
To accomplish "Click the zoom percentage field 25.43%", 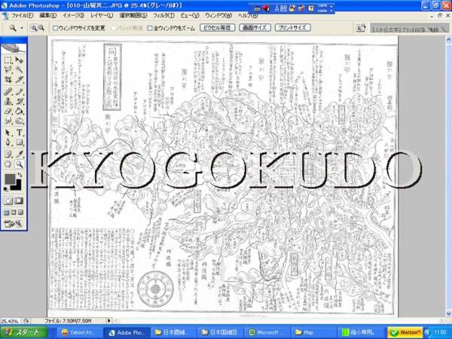I will (x=10, y=321).
